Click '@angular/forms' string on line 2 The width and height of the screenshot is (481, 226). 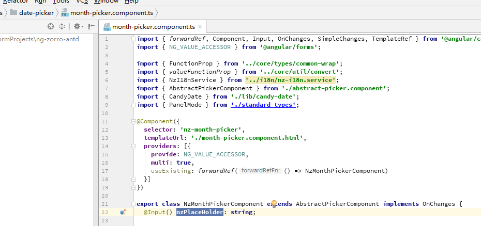tap(289, 47)
